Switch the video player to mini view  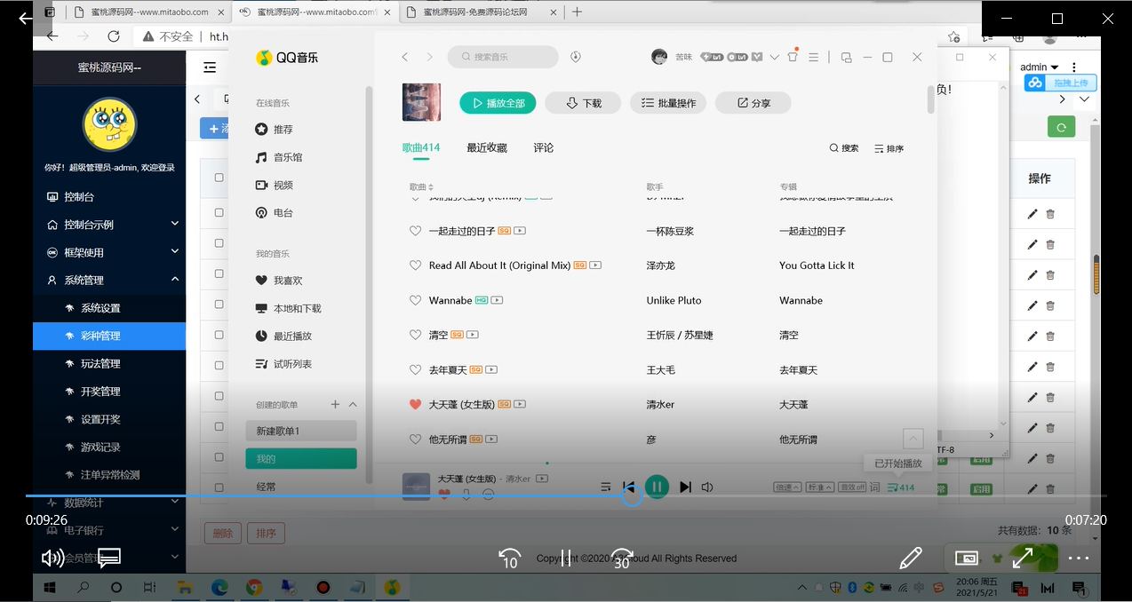pos(967,558)
